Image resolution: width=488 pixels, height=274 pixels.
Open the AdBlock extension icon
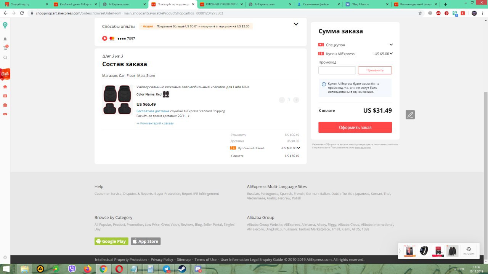(x=438, y=13)
